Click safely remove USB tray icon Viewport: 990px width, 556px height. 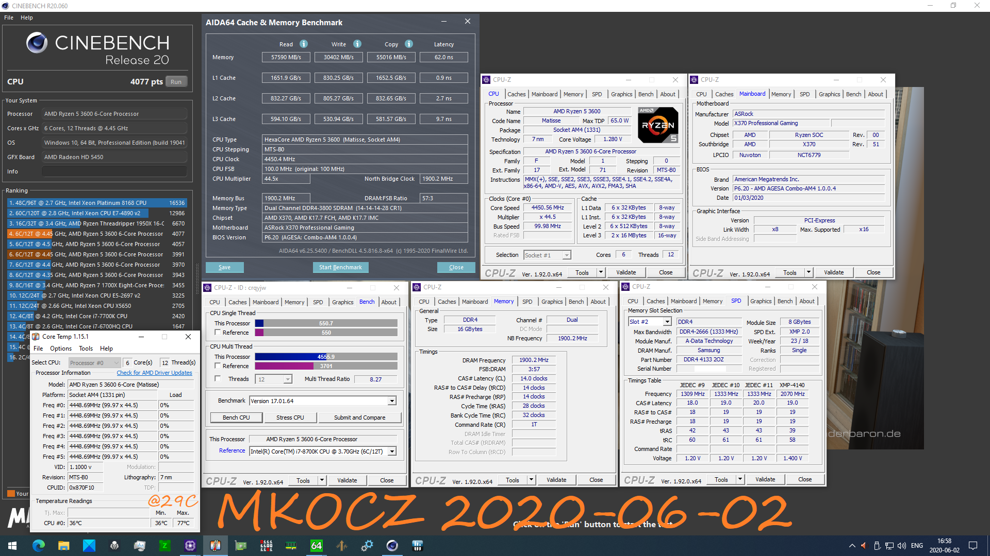click(x=877, y=546)
